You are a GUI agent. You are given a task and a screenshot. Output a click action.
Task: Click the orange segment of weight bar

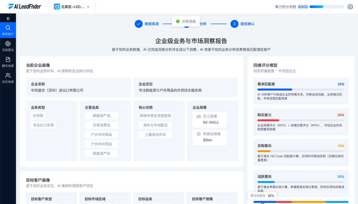(x=308, y=202)
